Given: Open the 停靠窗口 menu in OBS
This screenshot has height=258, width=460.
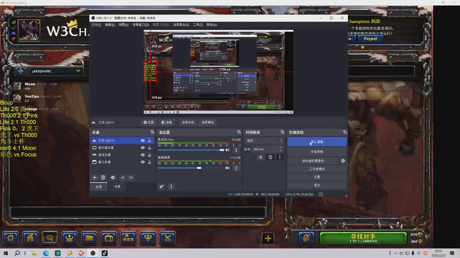Looking at the screenshot, I should pos(141,25).
